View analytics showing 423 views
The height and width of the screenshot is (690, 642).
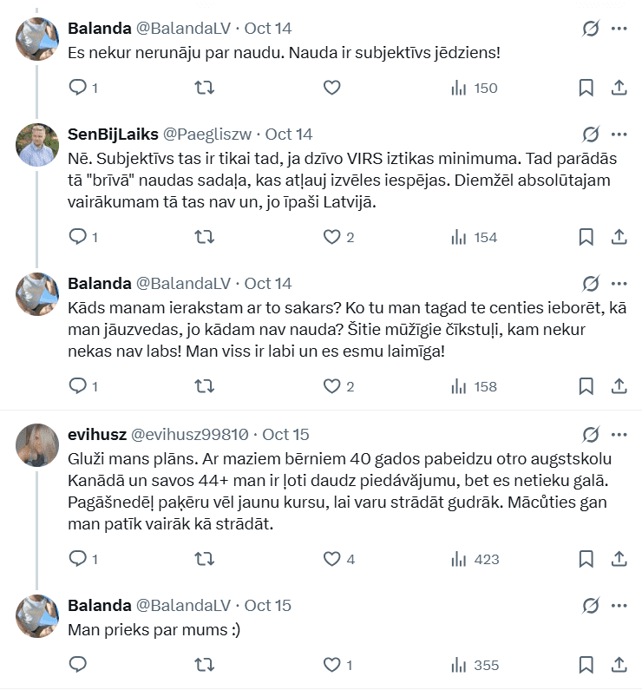click(475, 559)
